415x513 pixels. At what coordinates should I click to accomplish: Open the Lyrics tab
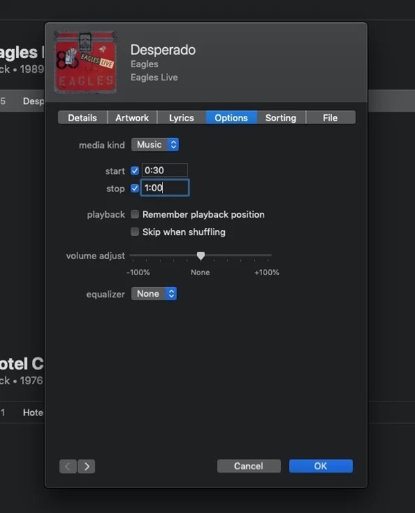pos(181,118)
